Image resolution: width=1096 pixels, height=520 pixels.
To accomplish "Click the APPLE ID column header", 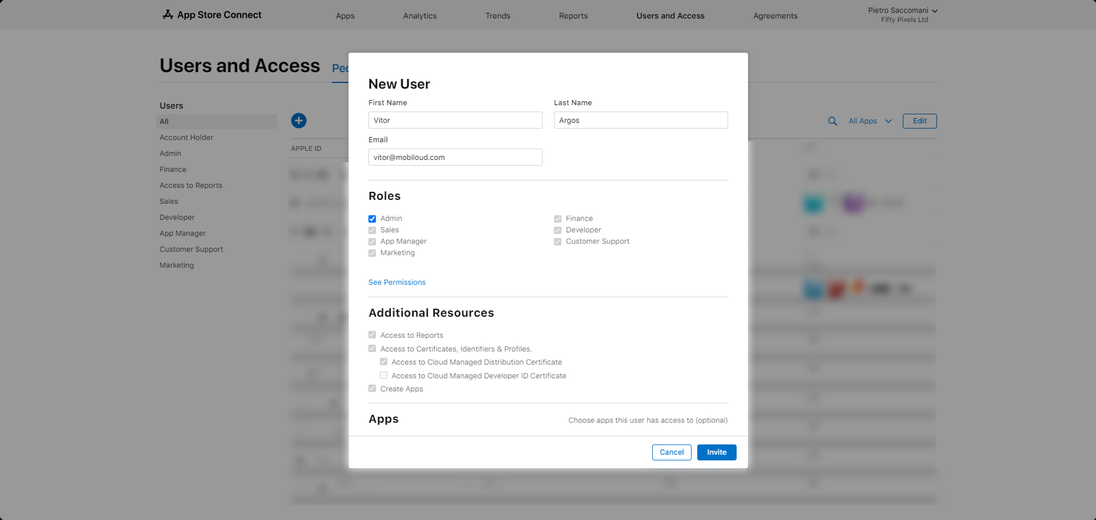I will click(306, 148).
